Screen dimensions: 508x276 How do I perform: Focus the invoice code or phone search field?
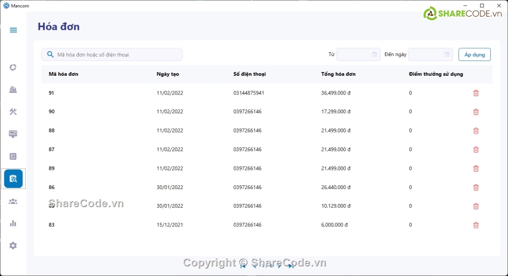click(118, 54)
